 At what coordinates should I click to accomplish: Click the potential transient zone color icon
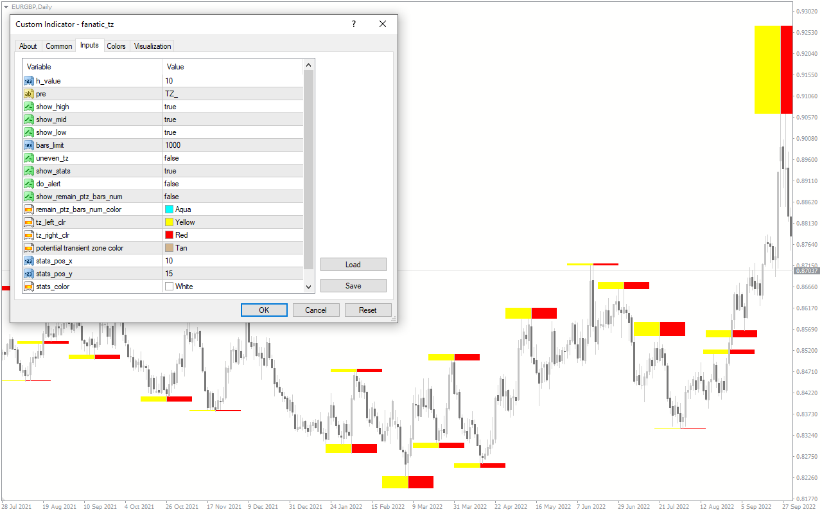[28, 248]
